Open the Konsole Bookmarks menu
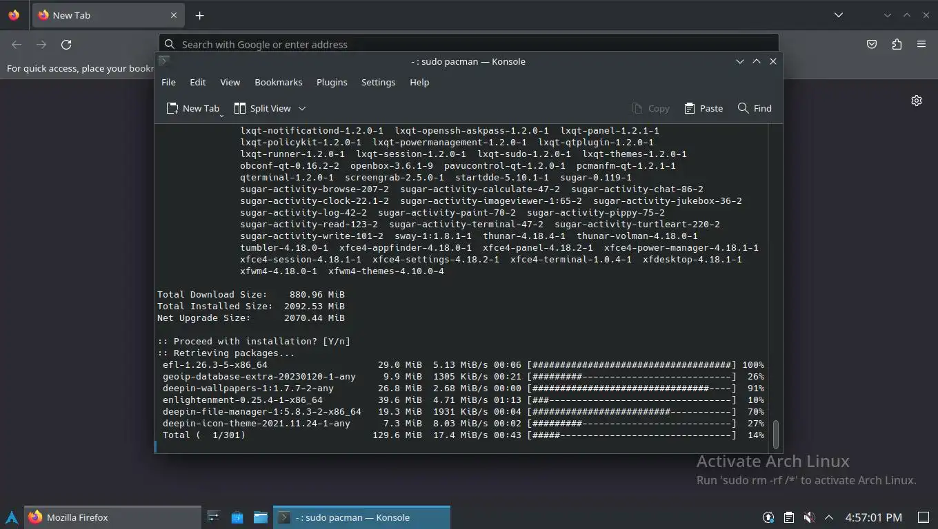The width and height of the screenshot is (938, 529). (279, 82)
